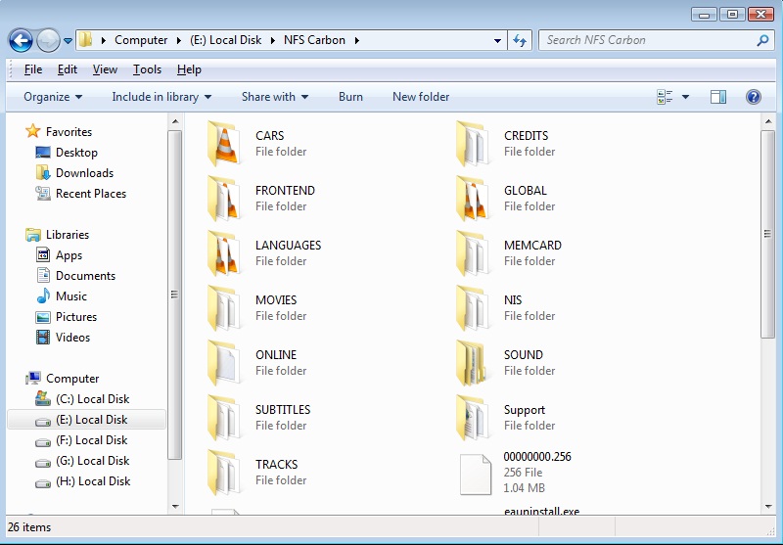783x545 pixels.
Task: Select the MOVIES folder icon
Action: pyautogui.click(x=224, y=308)
